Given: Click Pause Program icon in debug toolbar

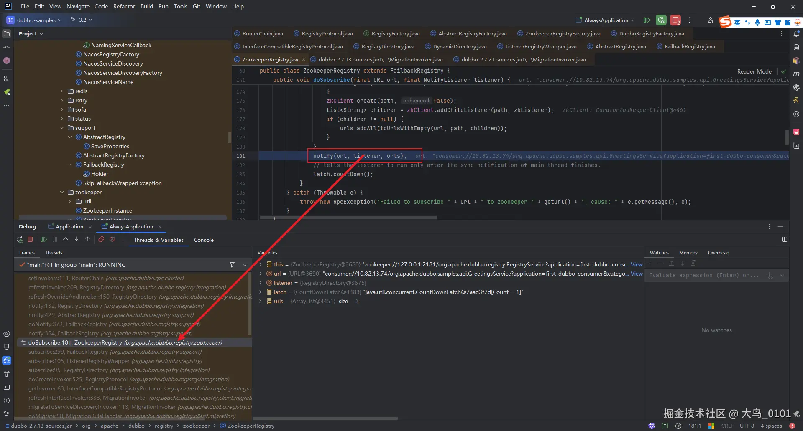Looking at the screenshot, I should click(x=55, y=240).
